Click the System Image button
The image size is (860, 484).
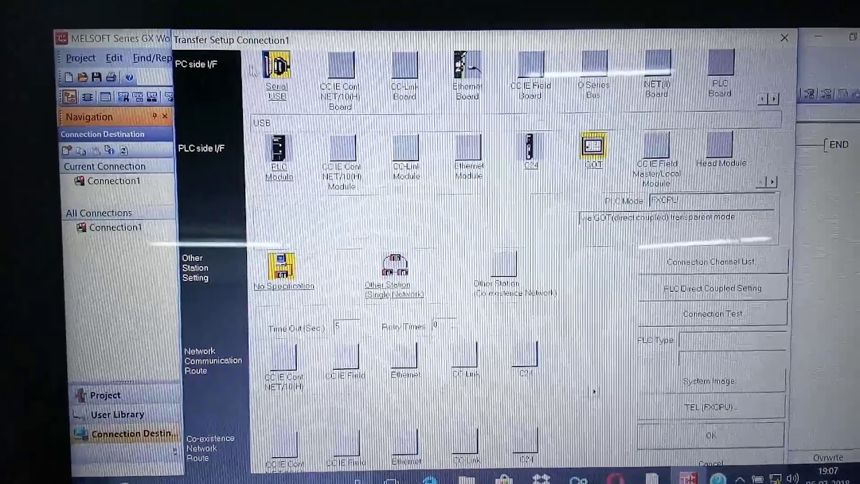coord(710,381)
